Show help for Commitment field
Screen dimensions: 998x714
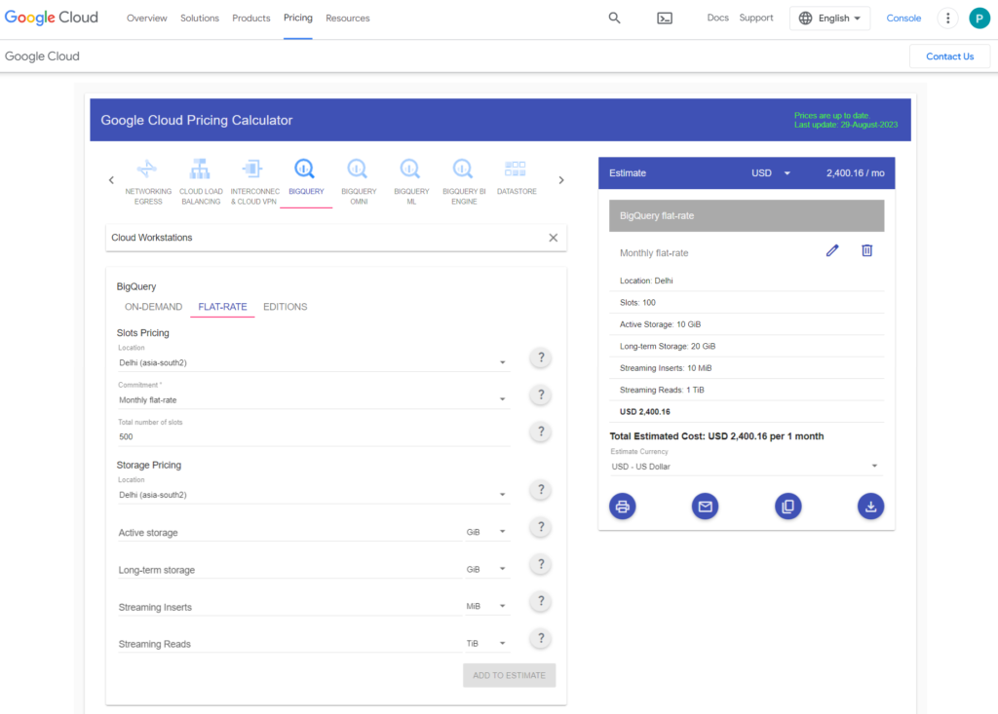tap(541, 395)
